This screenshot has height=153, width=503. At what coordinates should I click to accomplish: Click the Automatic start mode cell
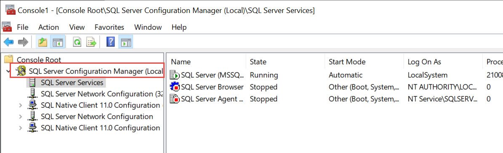(346, 75)
